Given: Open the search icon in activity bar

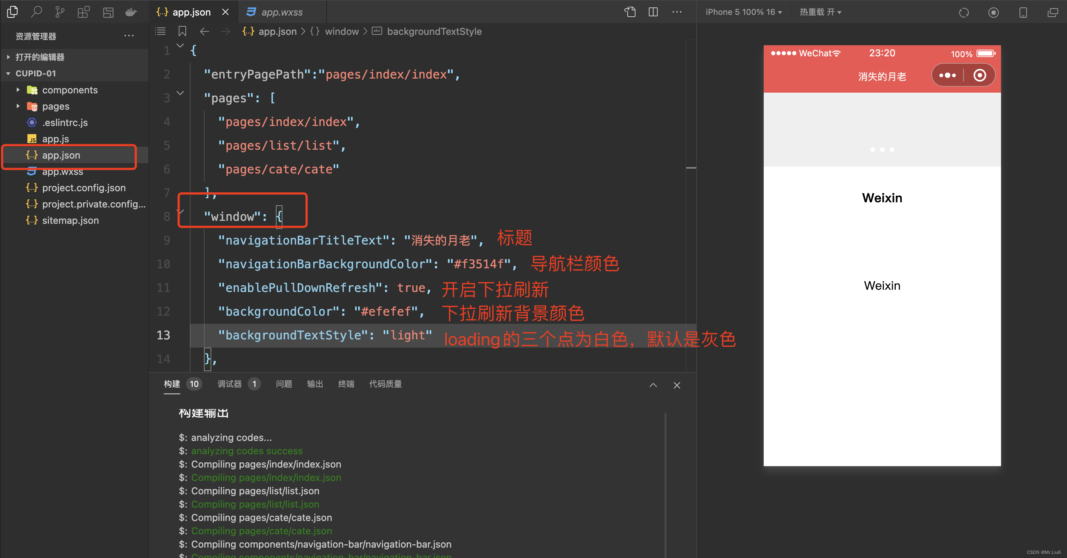Looking at the screenshot, I should [x=36, y=12].
